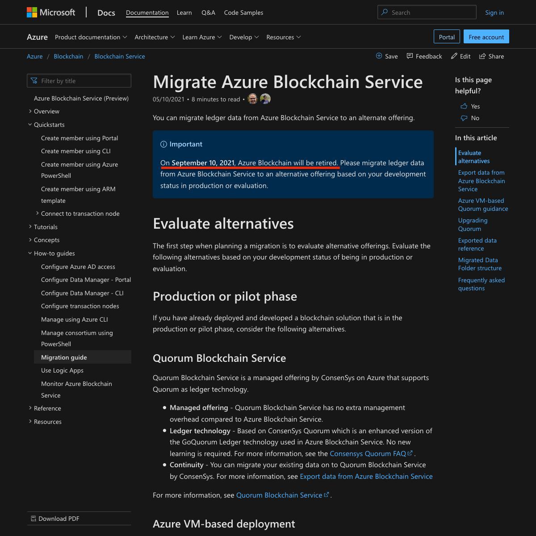Open the Resources dropdown in Azure bar

[284, 37]
